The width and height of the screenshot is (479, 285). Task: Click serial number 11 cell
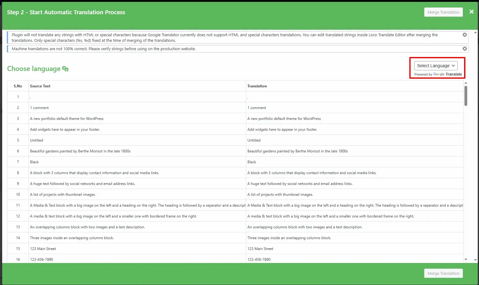click(18, 205)
